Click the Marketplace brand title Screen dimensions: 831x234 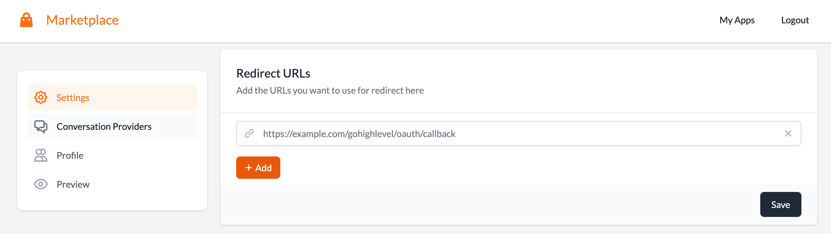tap(82, 20)
